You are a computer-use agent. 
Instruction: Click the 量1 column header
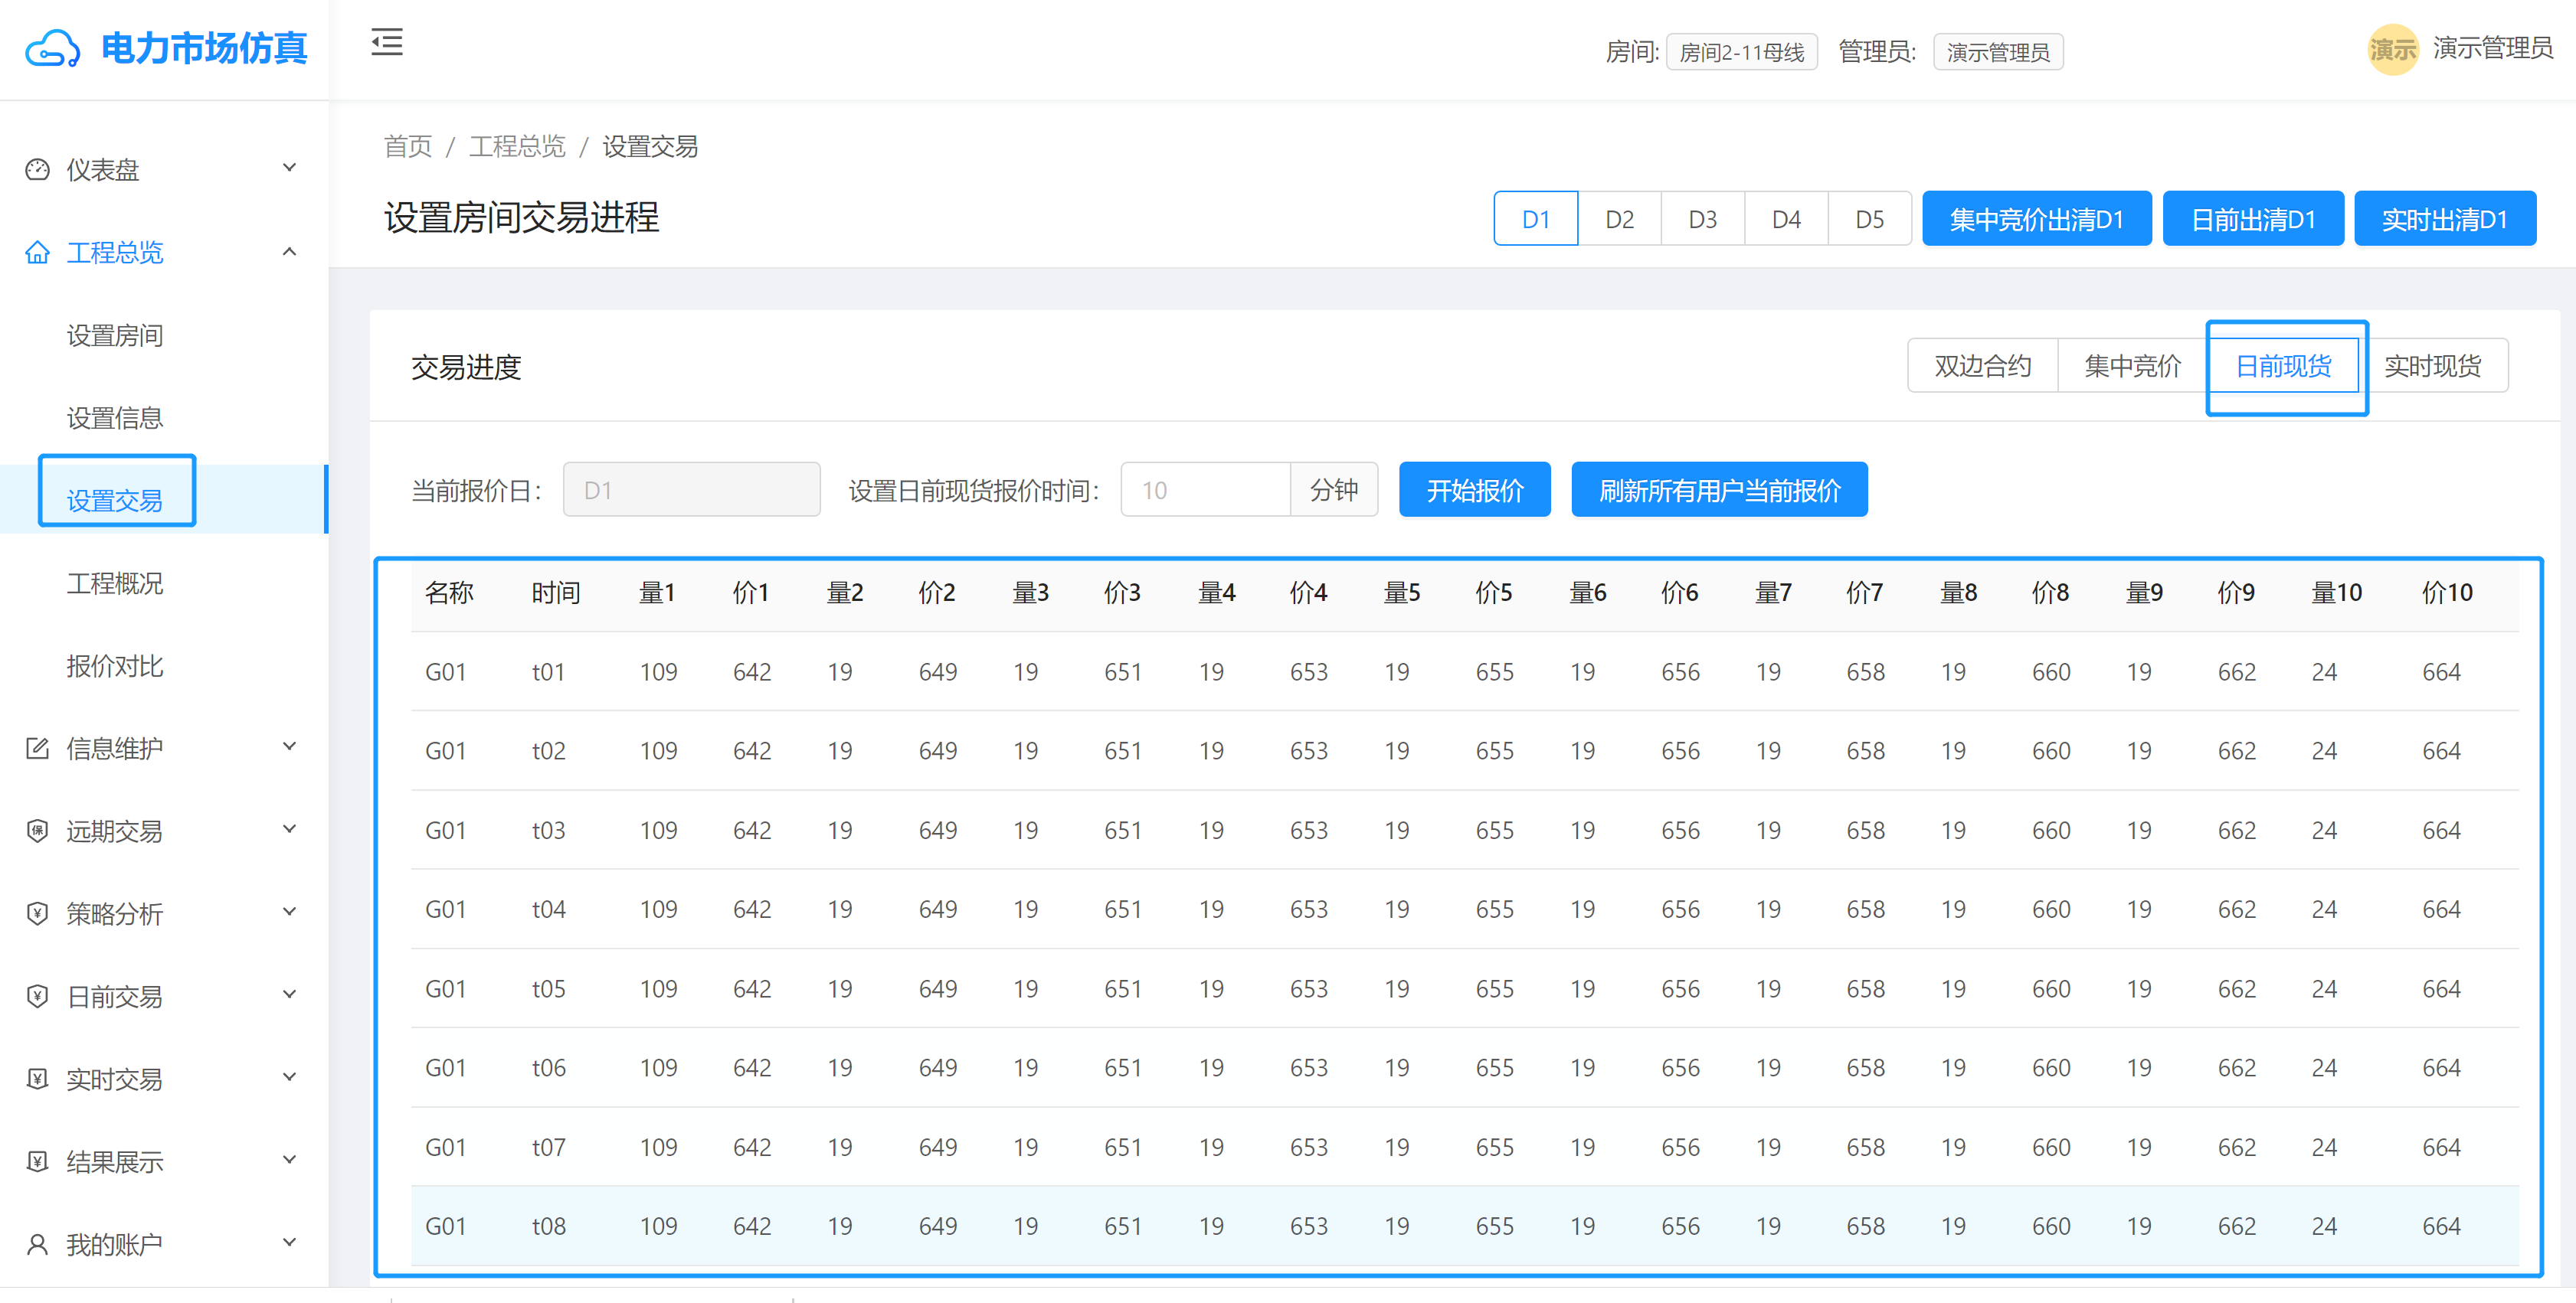coord(658,593)
